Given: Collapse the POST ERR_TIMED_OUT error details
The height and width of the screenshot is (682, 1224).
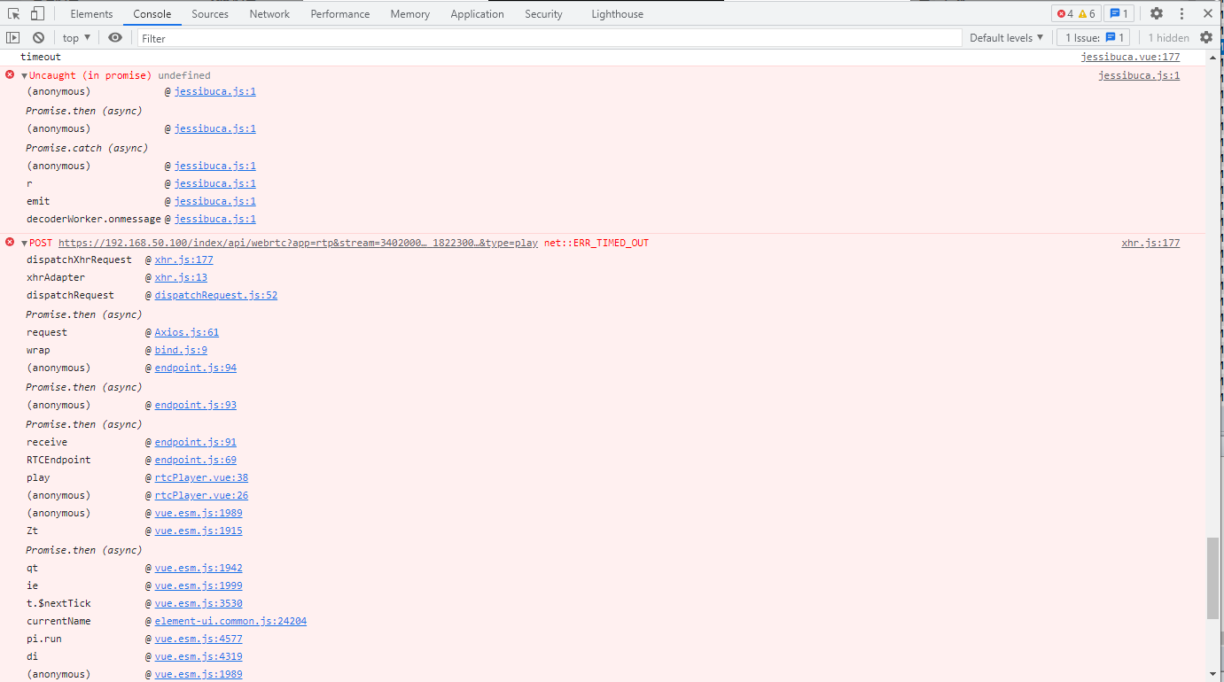Looking at the screenshot, I should coord(22,242).
